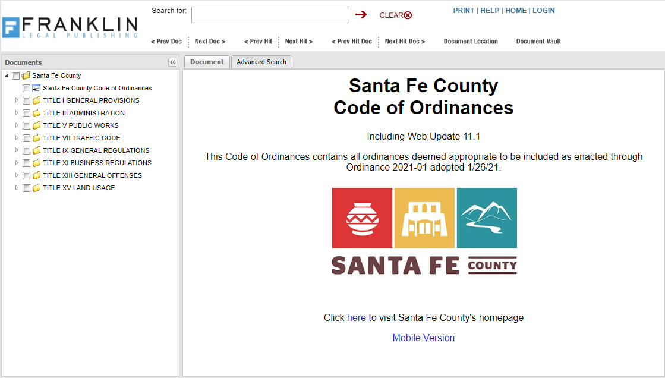Check the TITLE I GENERAL PROVISIONS checkbox
This screenshot has width=665, height=378.
pos(26,100)
